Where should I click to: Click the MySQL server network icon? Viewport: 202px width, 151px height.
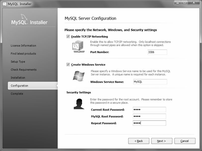click(78, 47)
